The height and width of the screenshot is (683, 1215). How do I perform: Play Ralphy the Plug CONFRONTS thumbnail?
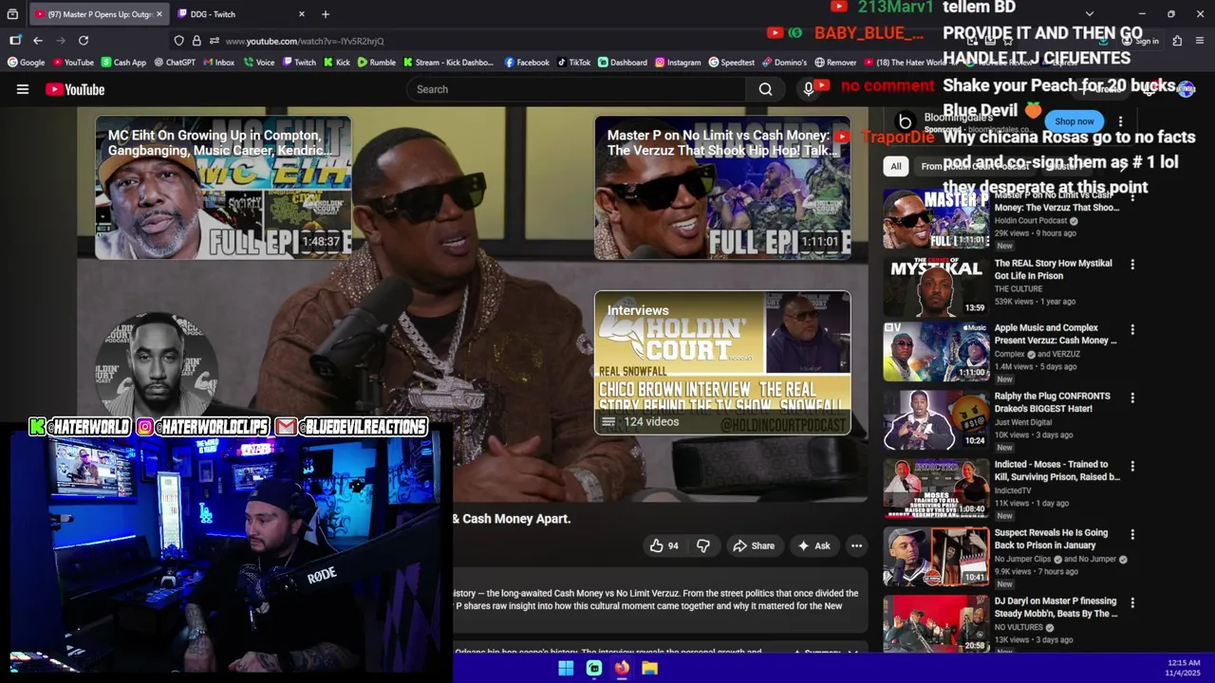coord(936,420)
